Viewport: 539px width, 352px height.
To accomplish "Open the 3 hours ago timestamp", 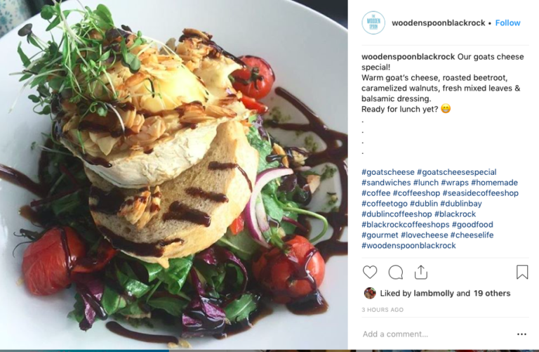I will click(382, 310).
